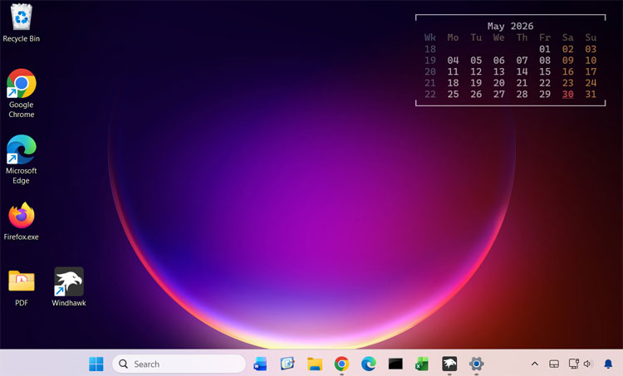Open the second taskbar app after Search
Image resolution: width=623 pixels, height=376 pixels.
click(x=287, y=364)
